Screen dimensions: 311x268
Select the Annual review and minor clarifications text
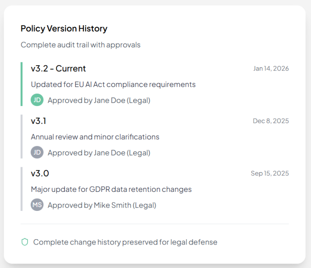[95, 137]
